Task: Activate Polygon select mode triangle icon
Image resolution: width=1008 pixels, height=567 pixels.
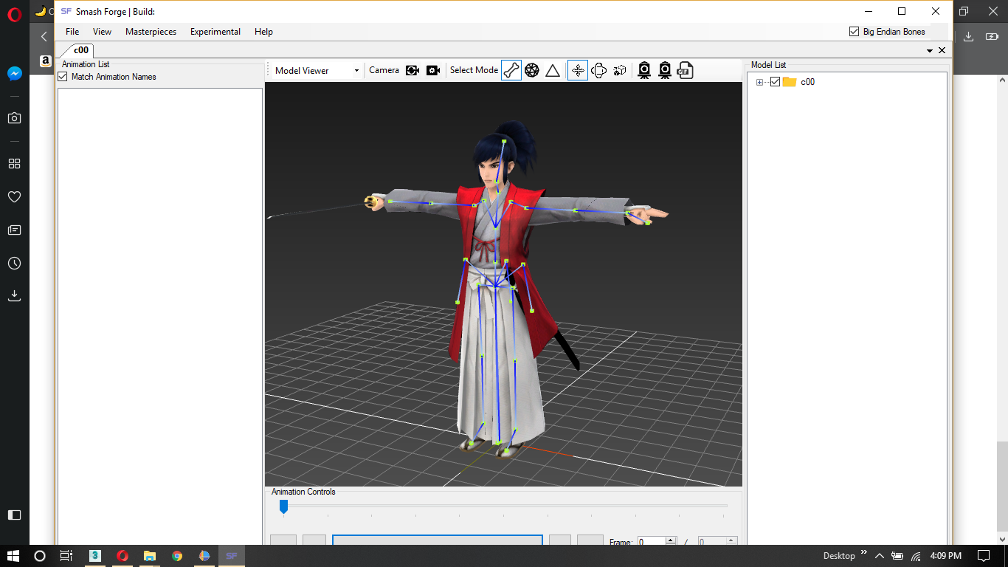Action: tap(553, 69)
